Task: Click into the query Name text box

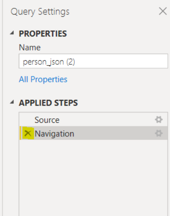Action: click(x=93, y=61)
